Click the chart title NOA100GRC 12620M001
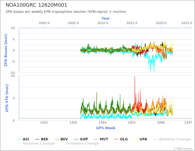This screenshot has height=151, width=195. point(36,5)
